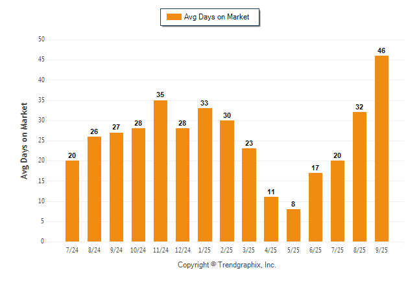Click the 8/24 bar showing 26

pos(95,188)
